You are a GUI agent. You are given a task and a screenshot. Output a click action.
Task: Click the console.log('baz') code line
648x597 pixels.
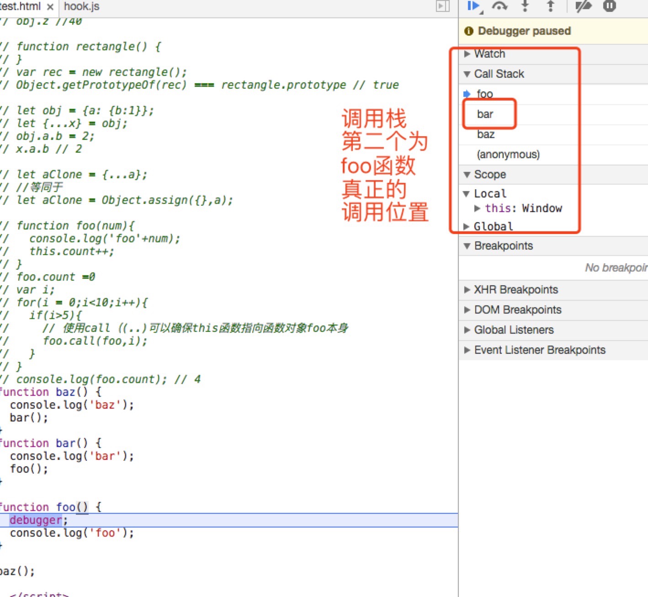(72, 405)
